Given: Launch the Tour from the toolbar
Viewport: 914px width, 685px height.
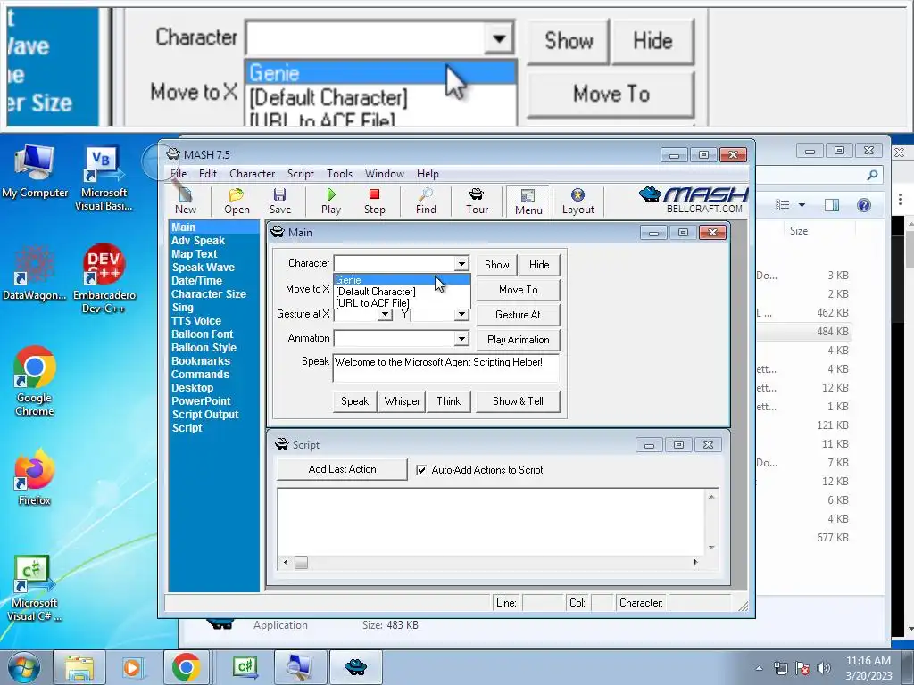Looking at the screenshot, I should click(x=477, y=201).
